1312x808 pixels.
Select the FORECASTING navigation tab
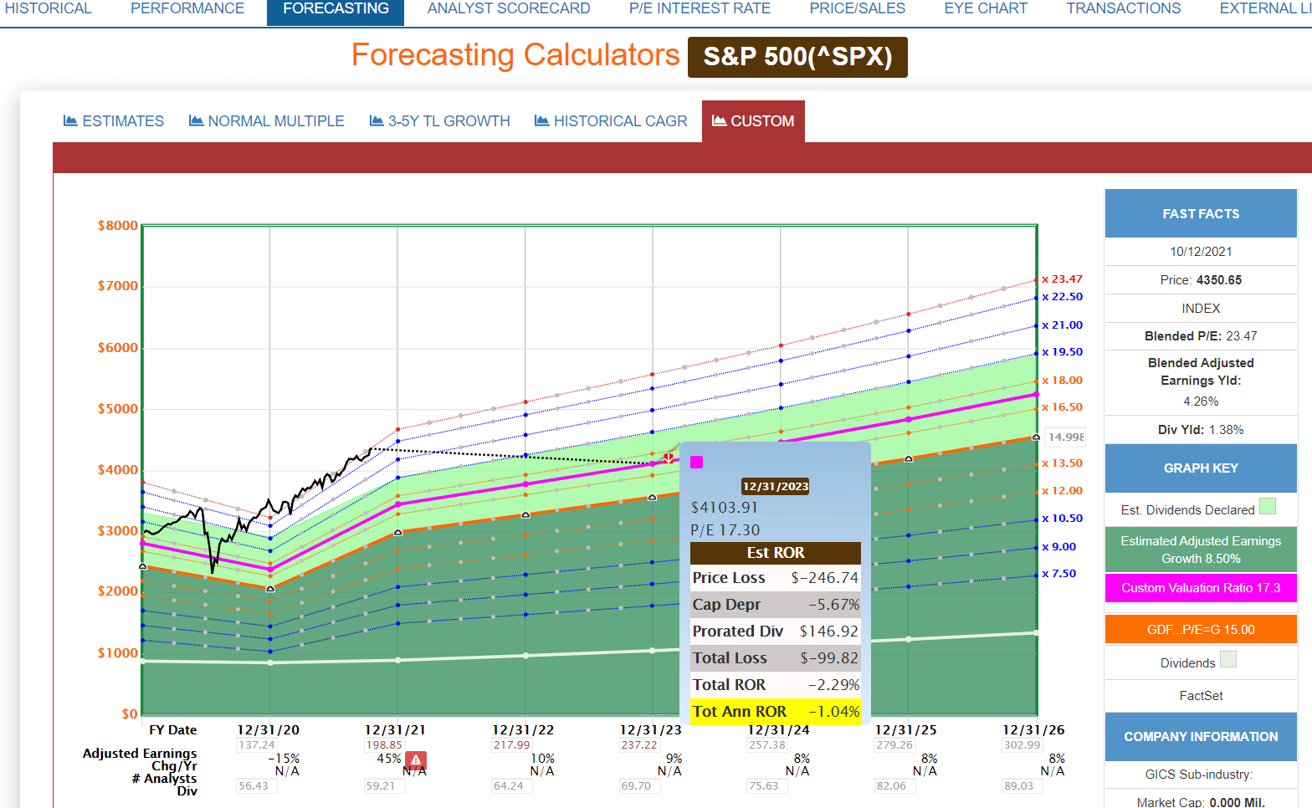click(336, 10)
